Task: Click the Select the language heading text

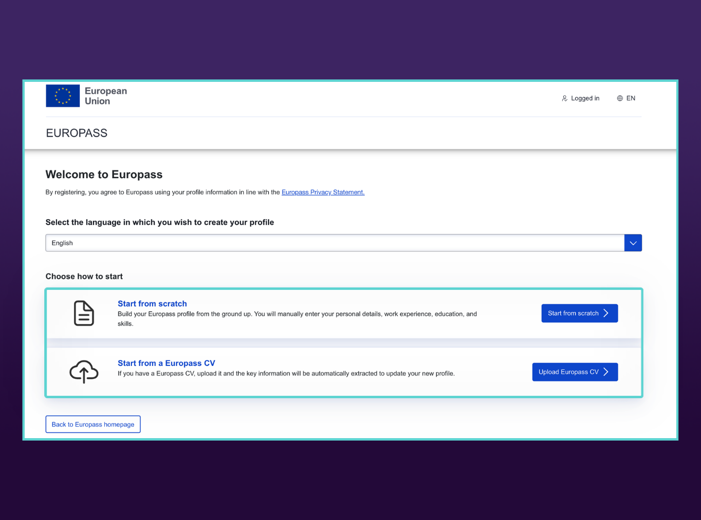Action: pos(160,222)
